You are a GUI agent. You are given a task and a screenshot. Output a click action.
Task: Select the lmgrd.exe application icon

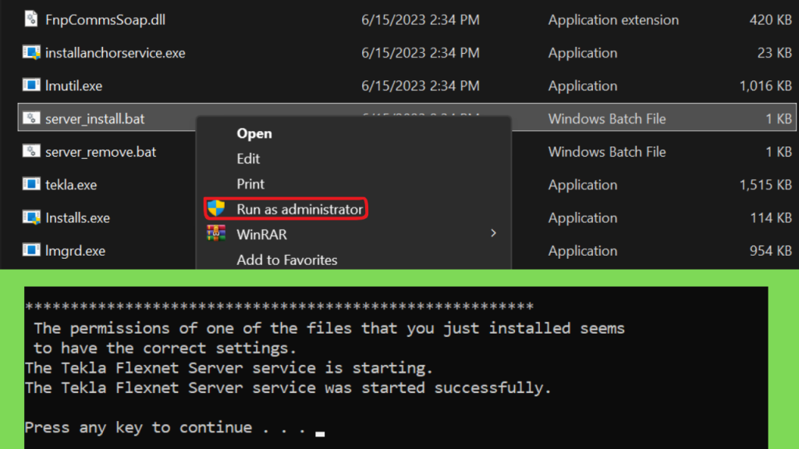pyautogui.click(x=31, y=250)
